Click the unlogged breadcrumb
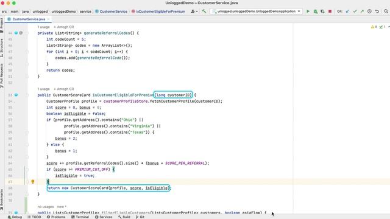This screenshot has width=390, height=219. tap(40, 12)
